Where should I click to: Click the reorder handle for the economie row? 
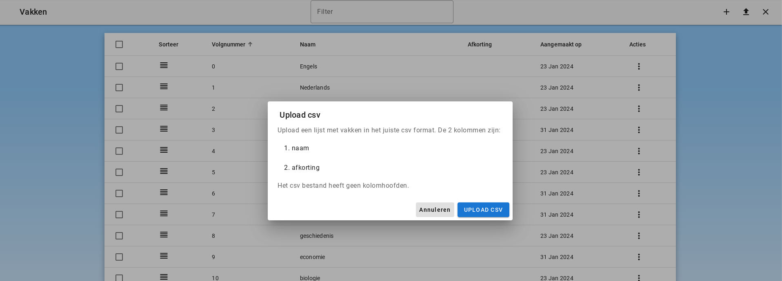(164, 256)
